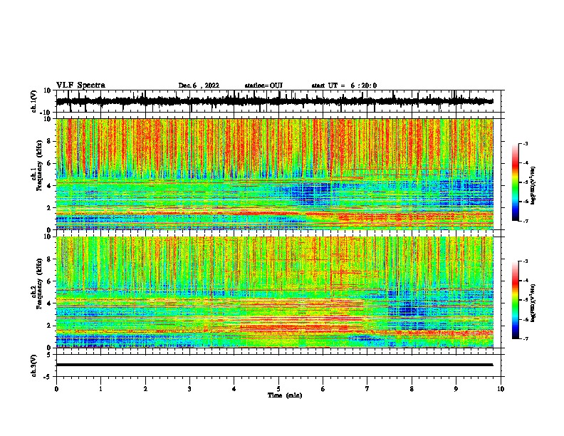Click the "5" tick on ch.3 voltage axis

click(x=50, y=355)
